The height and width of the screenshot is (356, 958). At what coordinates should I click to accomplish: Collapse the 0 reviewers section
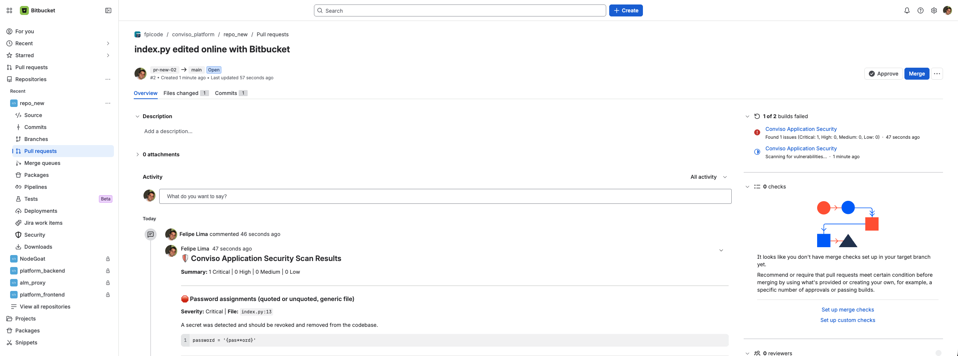click(x=747, y=353)
